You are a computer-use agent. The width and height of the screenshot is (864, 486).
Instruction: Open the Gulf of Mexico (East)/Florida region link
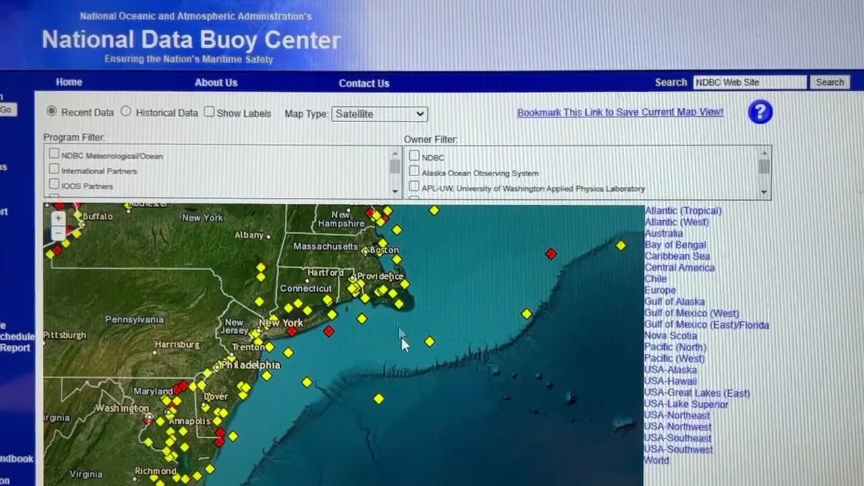coord(706,325)
